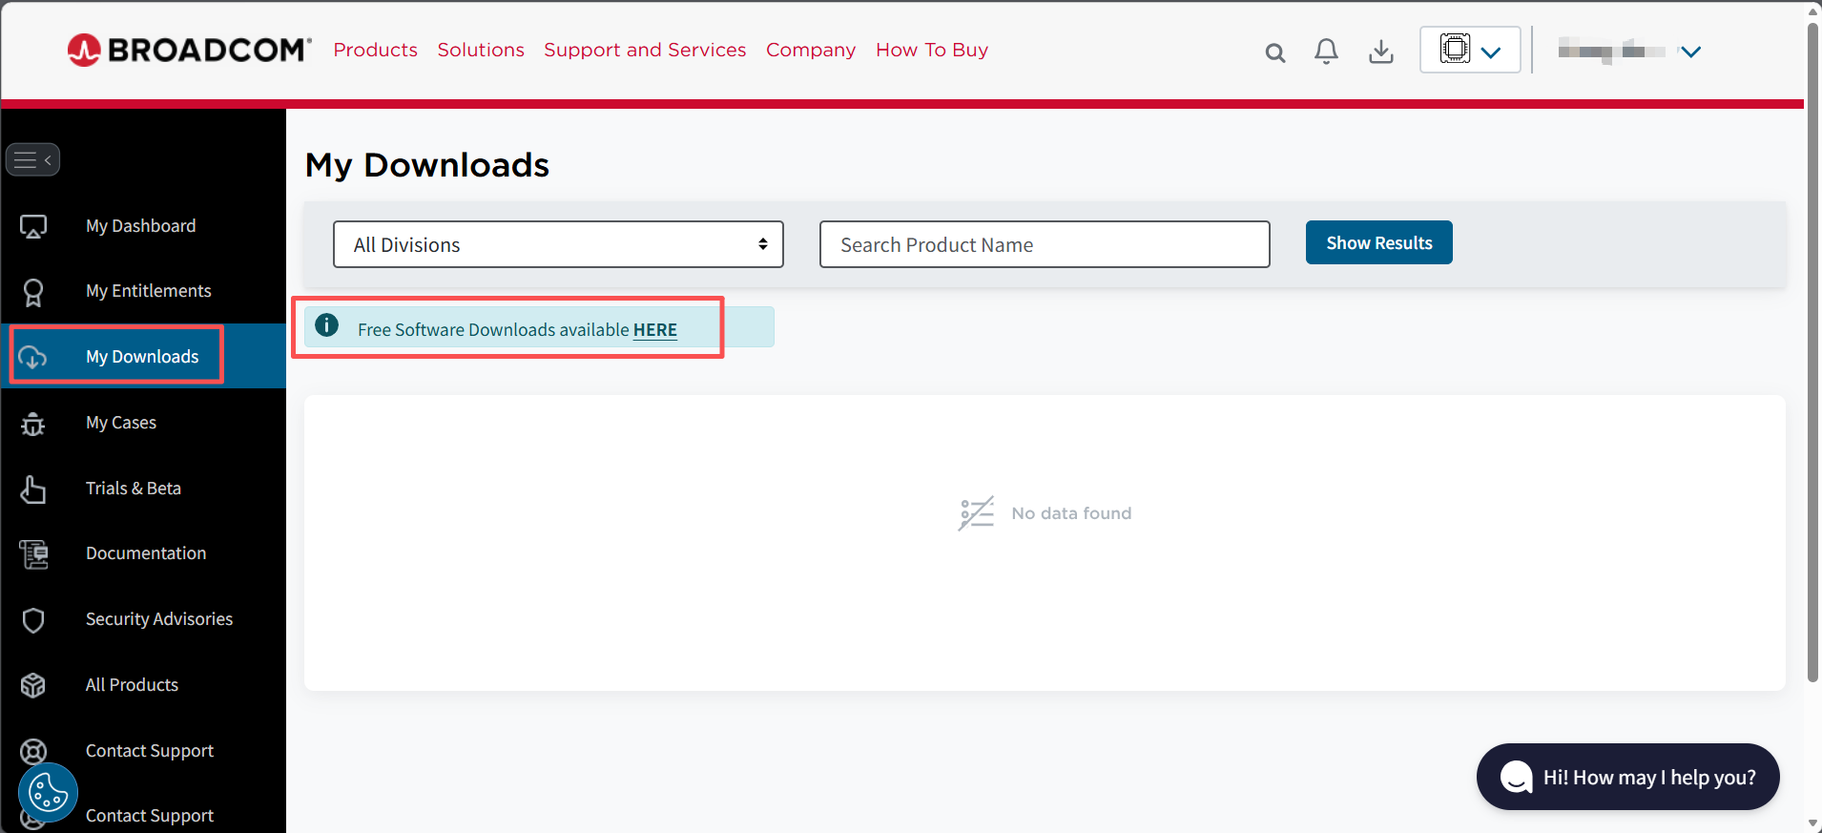This screenshot has width=1822, height=833.
Task: Click the Show Results button
Action: pyautogui.click(x=1378, y=242)
